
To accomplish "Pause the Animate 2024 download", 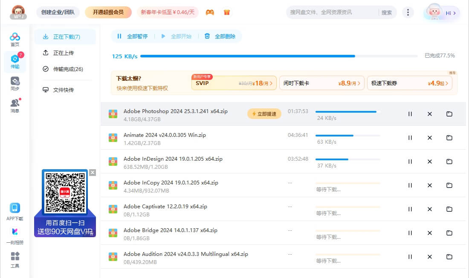I will pyautogui.click(x=410, y=138).
